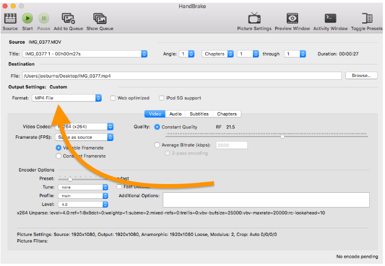
Task: Click the Browse... button
Action: (x=361, y=76)
